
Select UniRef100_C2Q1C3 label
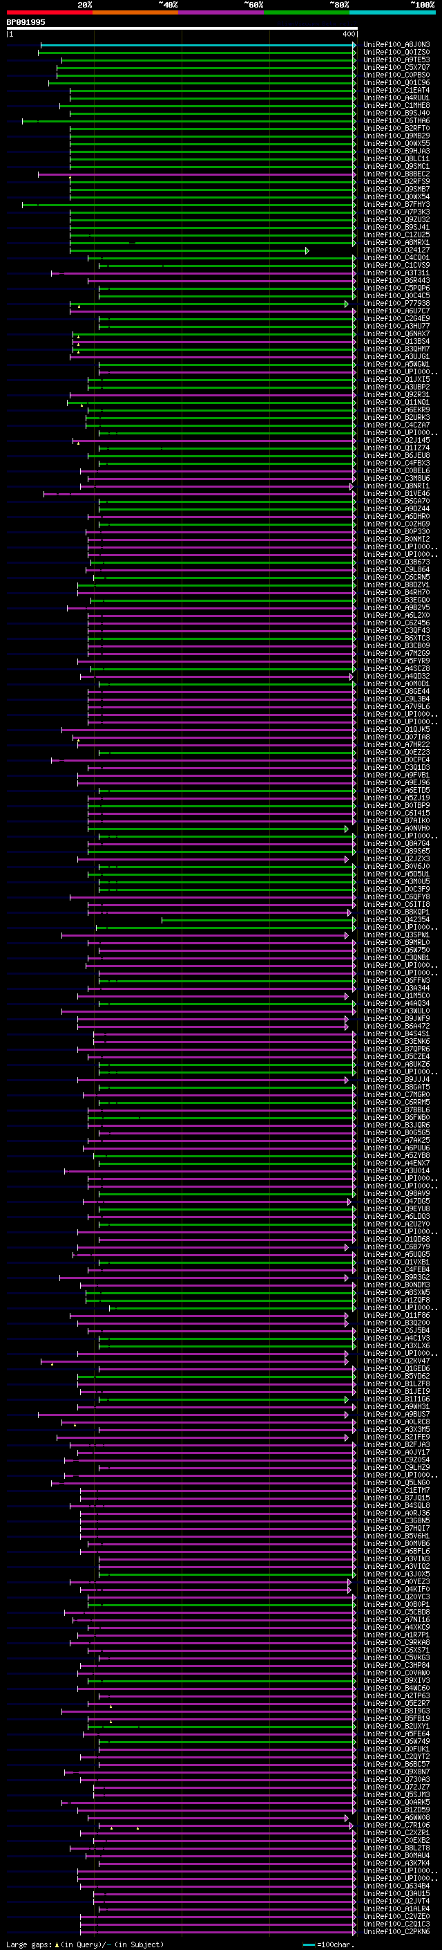pyautogui.click(x=396, y=1924)
